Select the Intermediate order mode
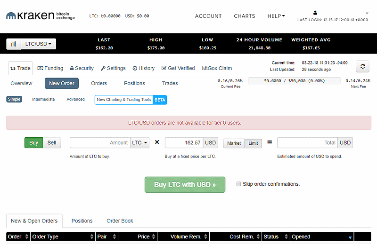 (x=43, y=99)
